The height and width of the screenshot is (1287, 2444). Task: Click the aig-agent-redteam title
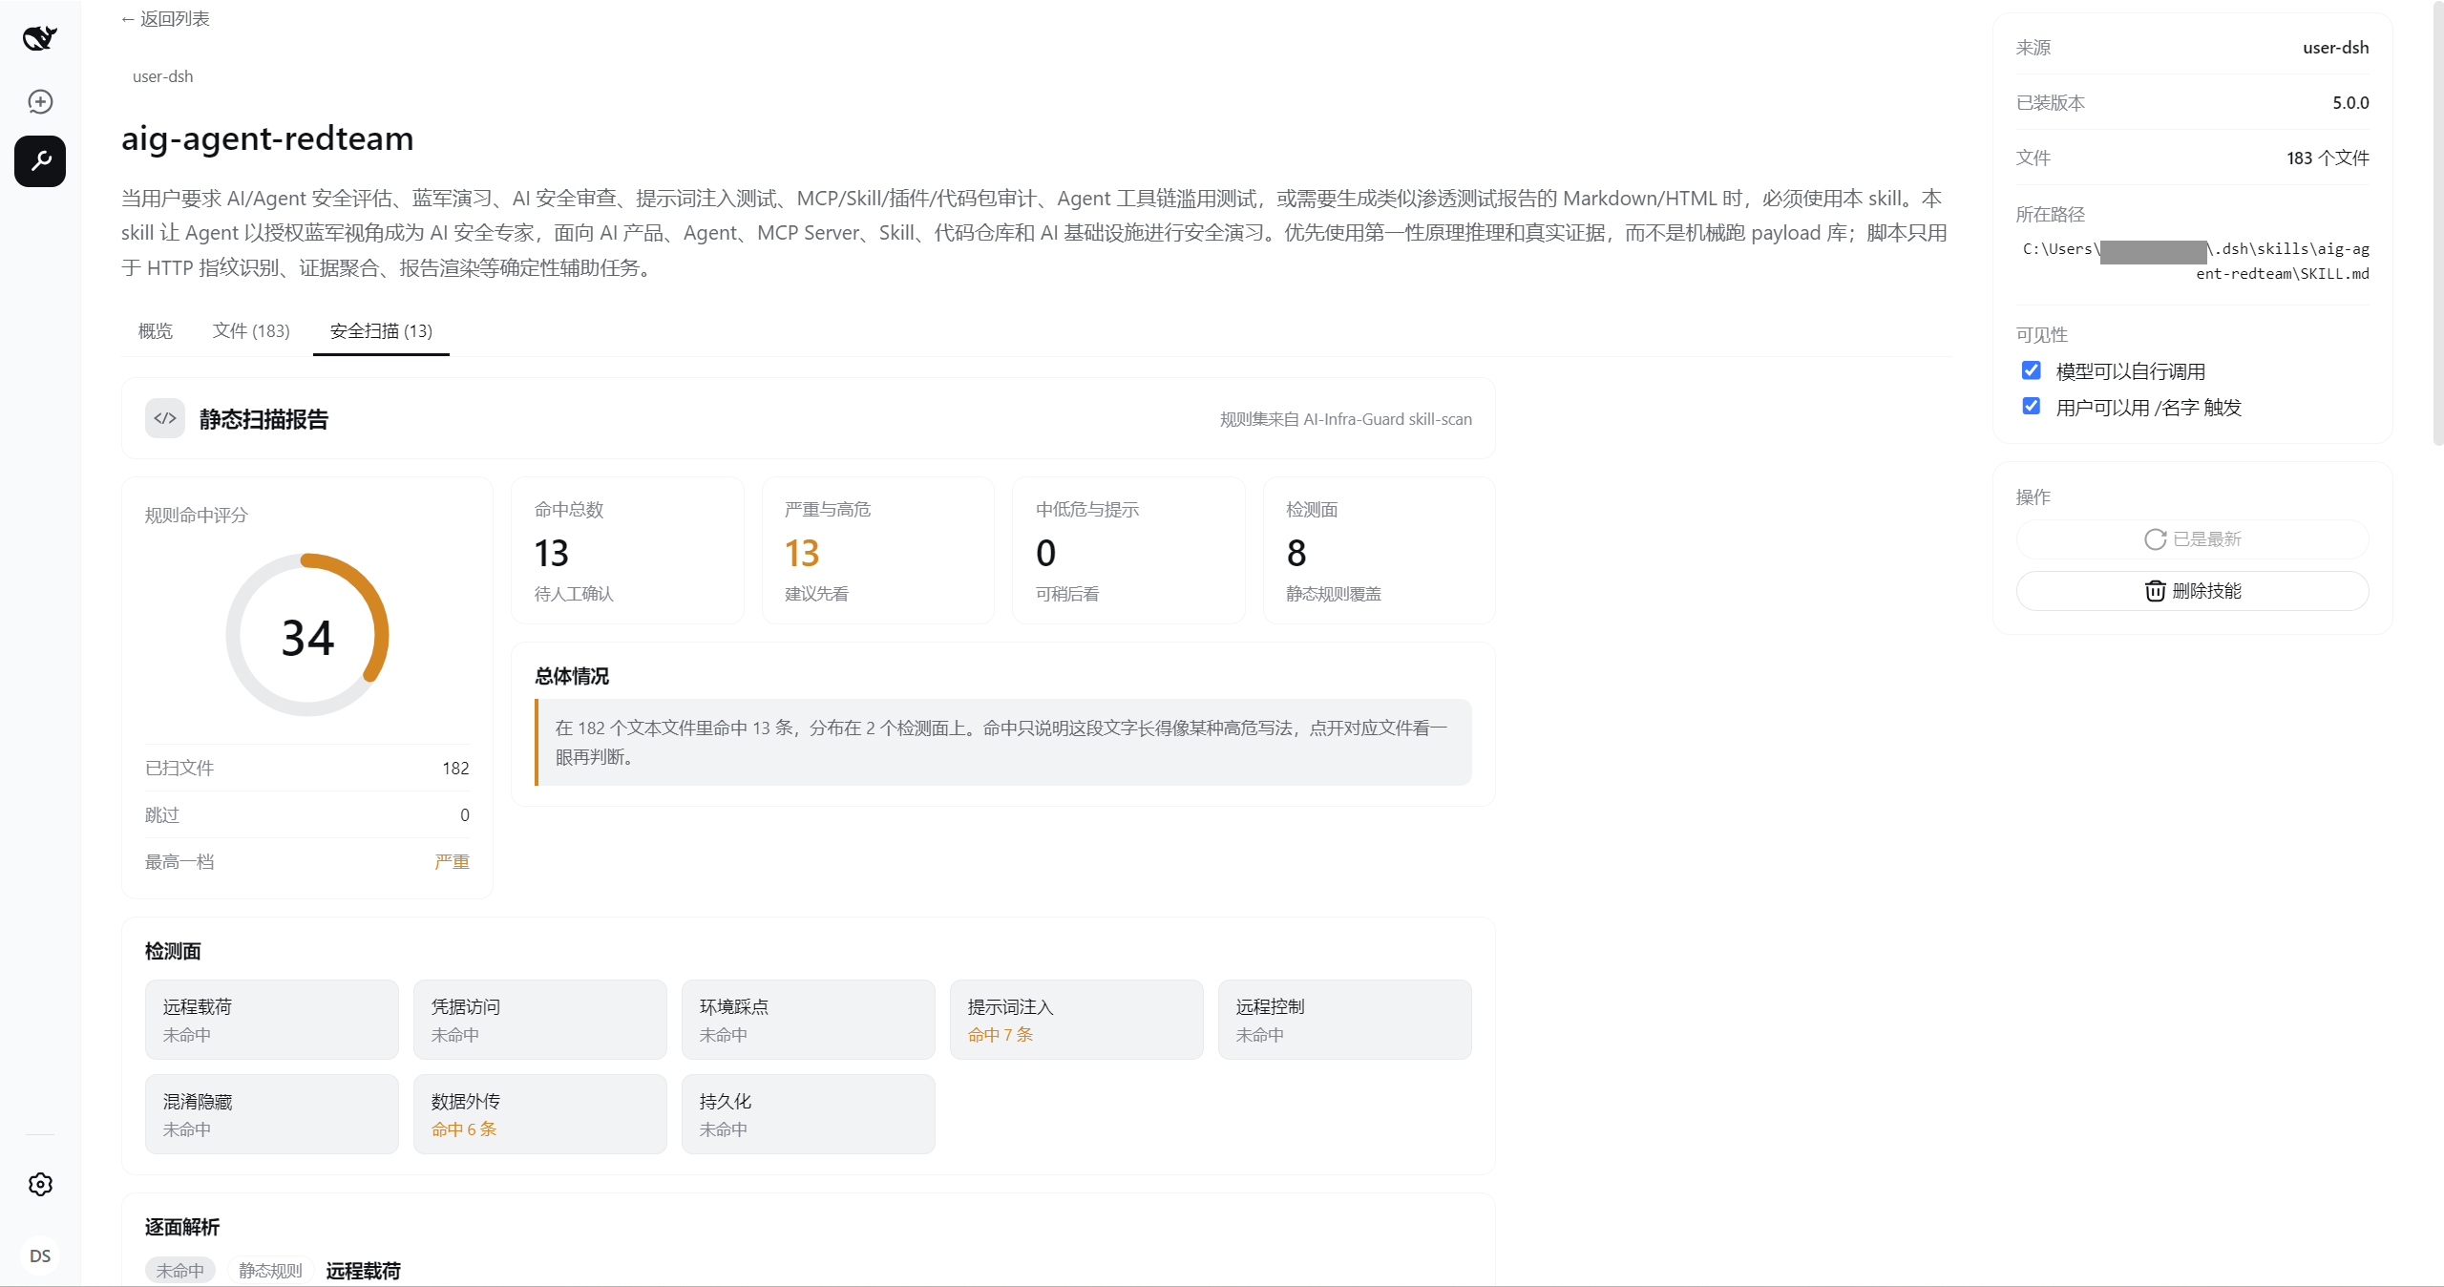point(267,138)
